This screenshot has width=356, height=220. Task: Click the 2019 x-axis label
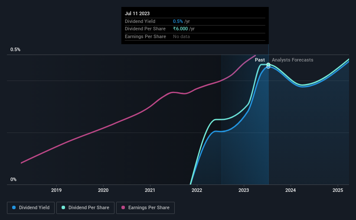(56, 190)
